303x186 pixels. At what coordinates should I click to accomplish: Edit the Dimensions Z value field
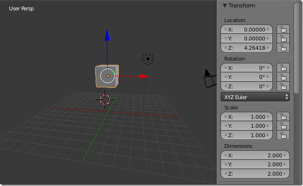(x=255, y=174)
